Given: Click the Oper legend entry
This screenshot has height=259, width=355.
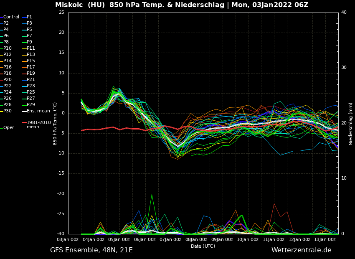Looking at the screenshot, I should 8,128.
